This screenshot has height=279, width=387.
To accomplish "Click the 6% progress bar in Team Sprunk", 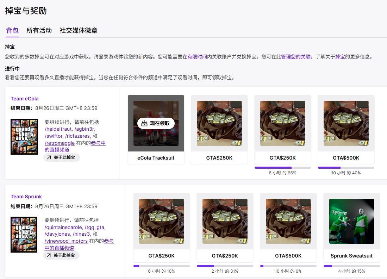I will pos(288,266).
